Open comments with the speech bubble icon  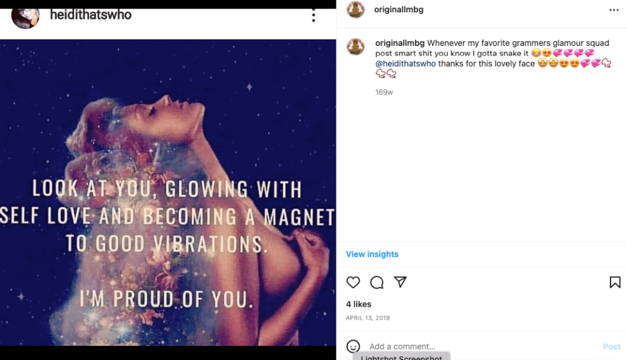pos(377,282)
